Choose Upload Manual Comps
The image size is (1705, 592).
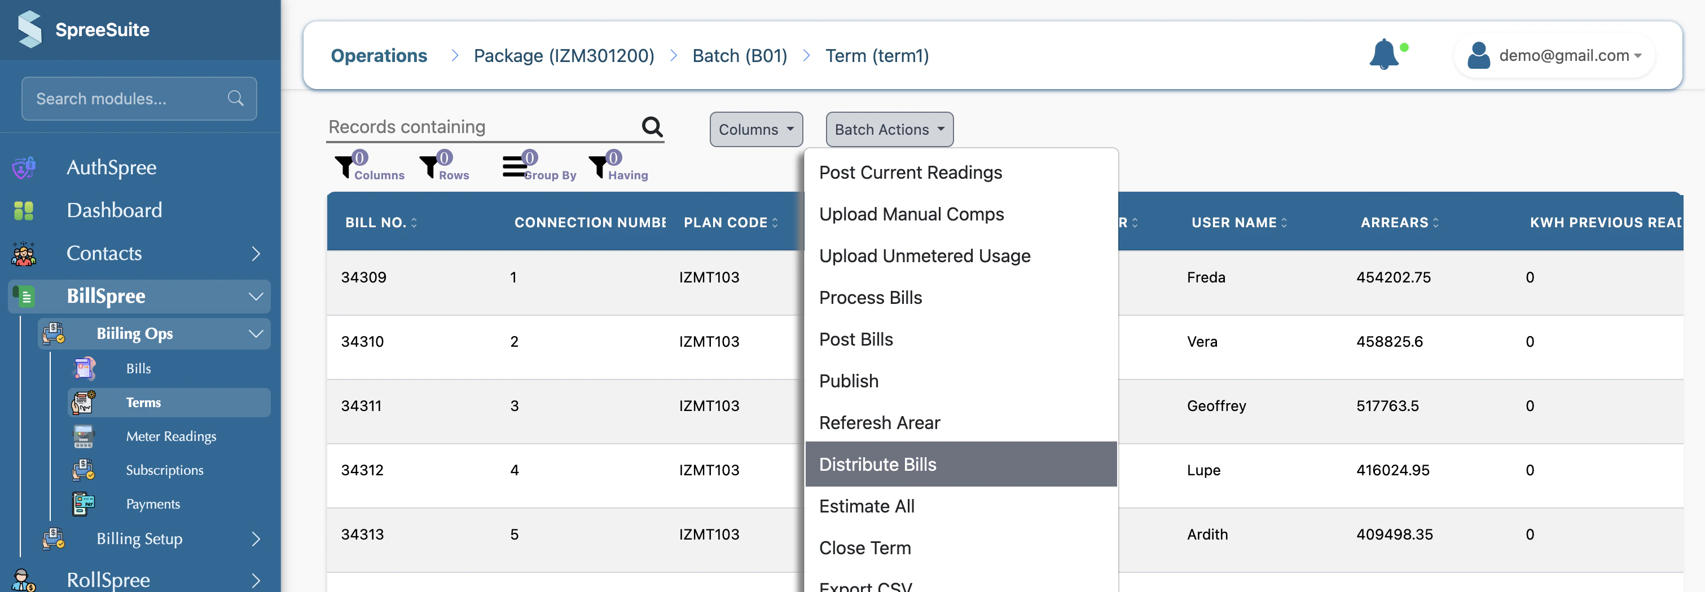point(960,214)
